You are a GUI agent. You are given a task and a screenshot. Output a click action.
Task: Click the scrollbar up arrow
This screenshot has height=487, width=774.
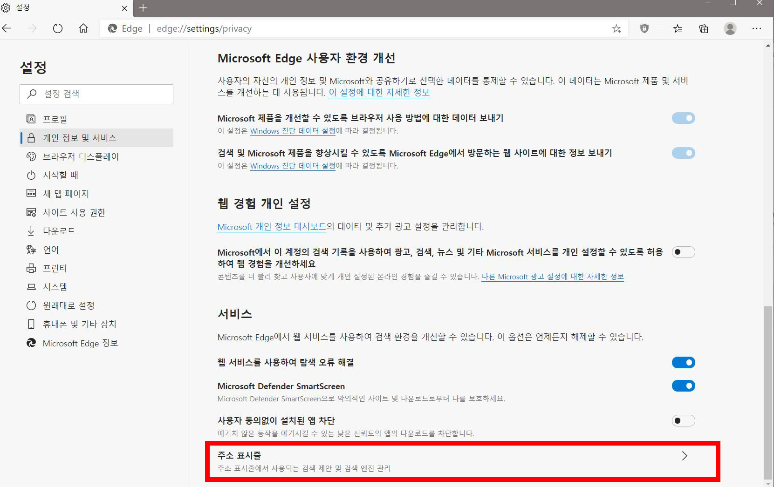pyautogui.click(x=768, y=45)
